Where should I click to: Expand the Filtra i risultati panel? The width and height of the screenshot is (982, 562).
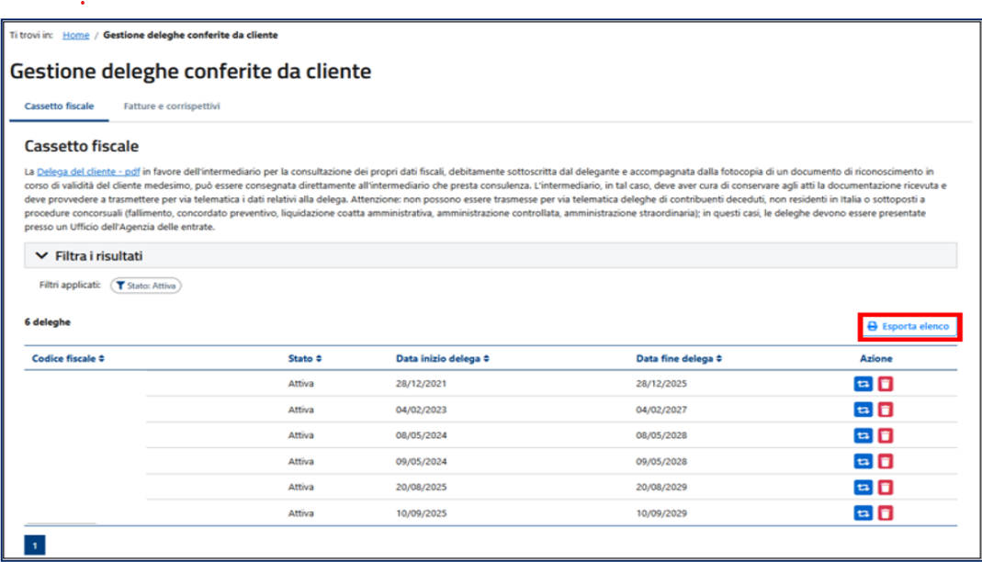tap(89, 255)
